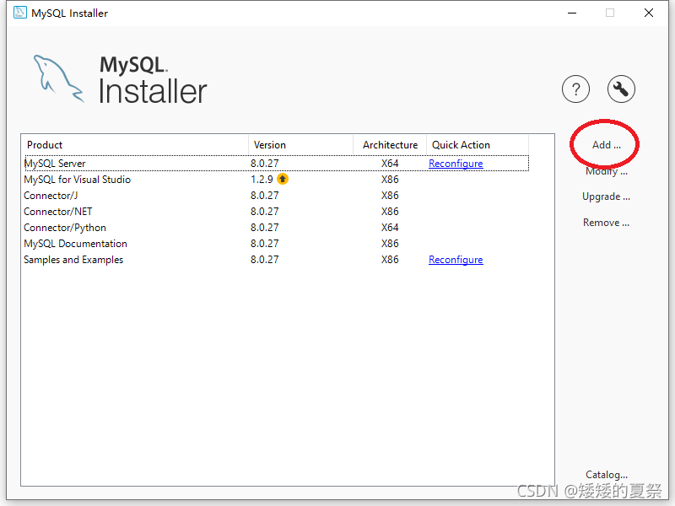Click the Quick Action column header
Image resolution: width=675 pixels, height=506 pixels.
(x=478, y=145)
